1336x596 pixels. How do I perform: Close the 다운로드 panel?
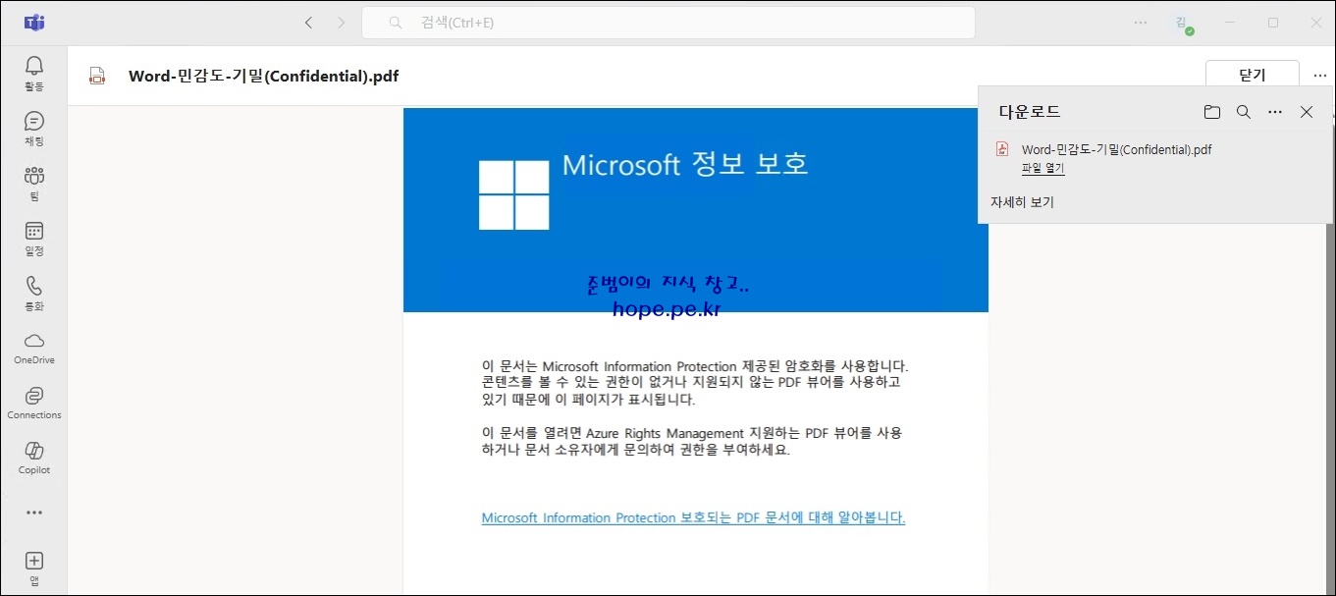(1307, 112)
